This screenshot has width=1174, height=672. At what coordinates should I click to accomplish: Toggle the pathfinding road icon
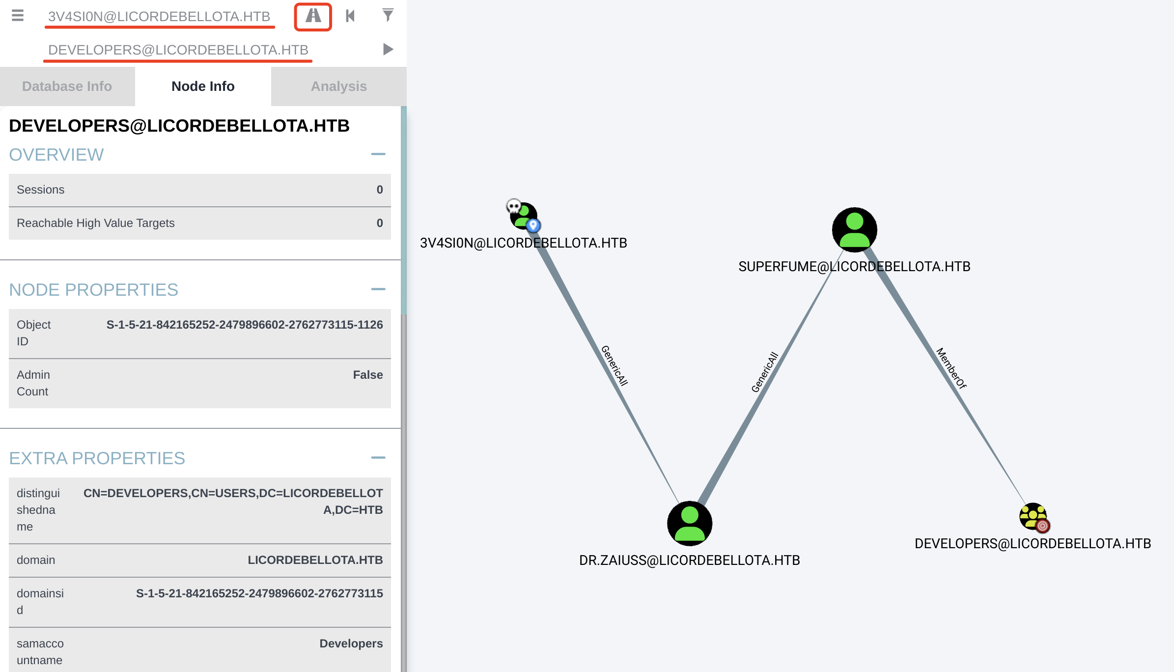click(x=313, y=17)
